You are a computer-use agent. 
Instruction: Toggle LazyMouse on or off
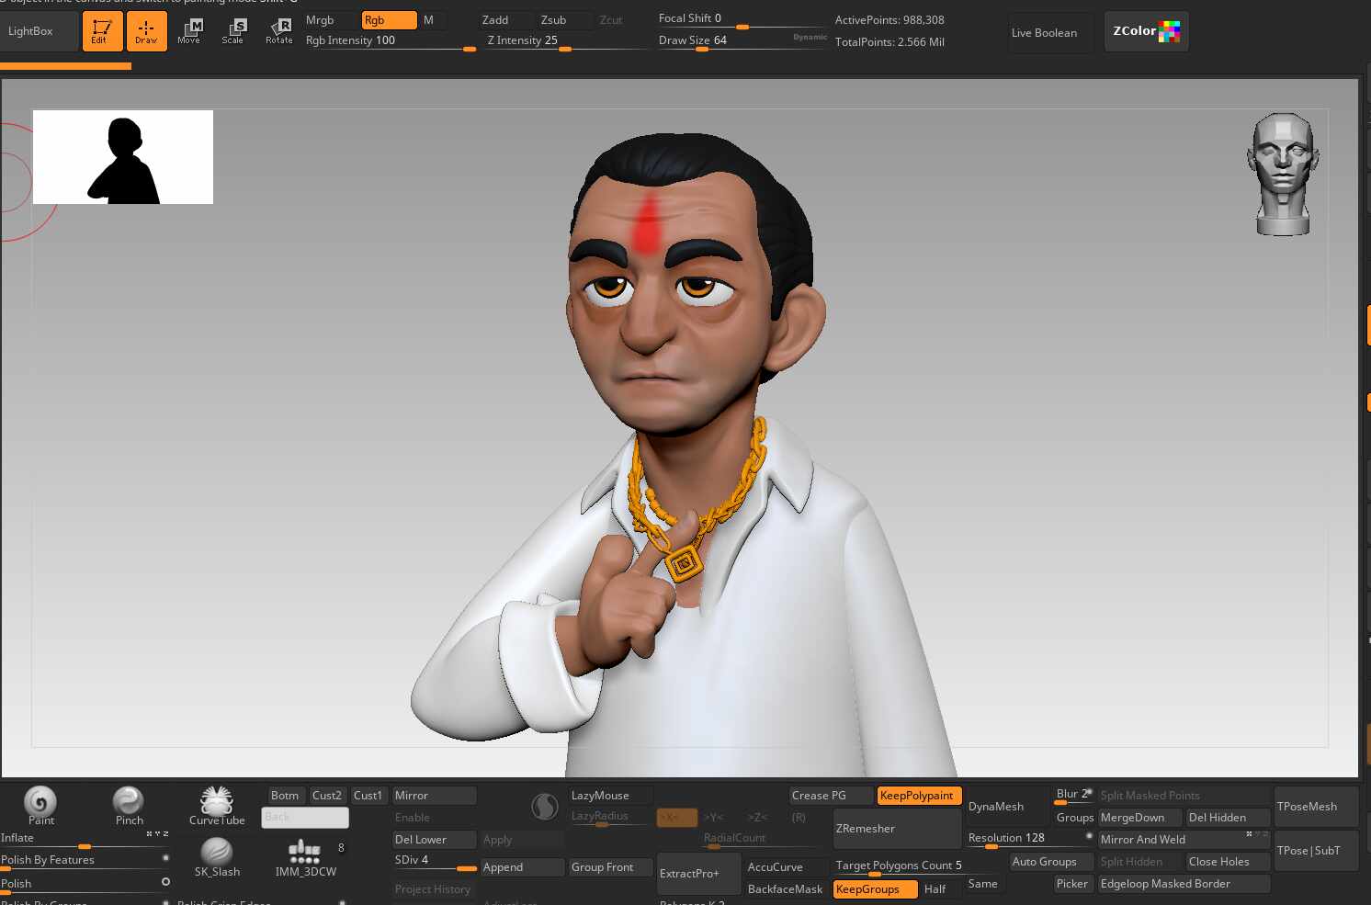[x=610, y=796]
